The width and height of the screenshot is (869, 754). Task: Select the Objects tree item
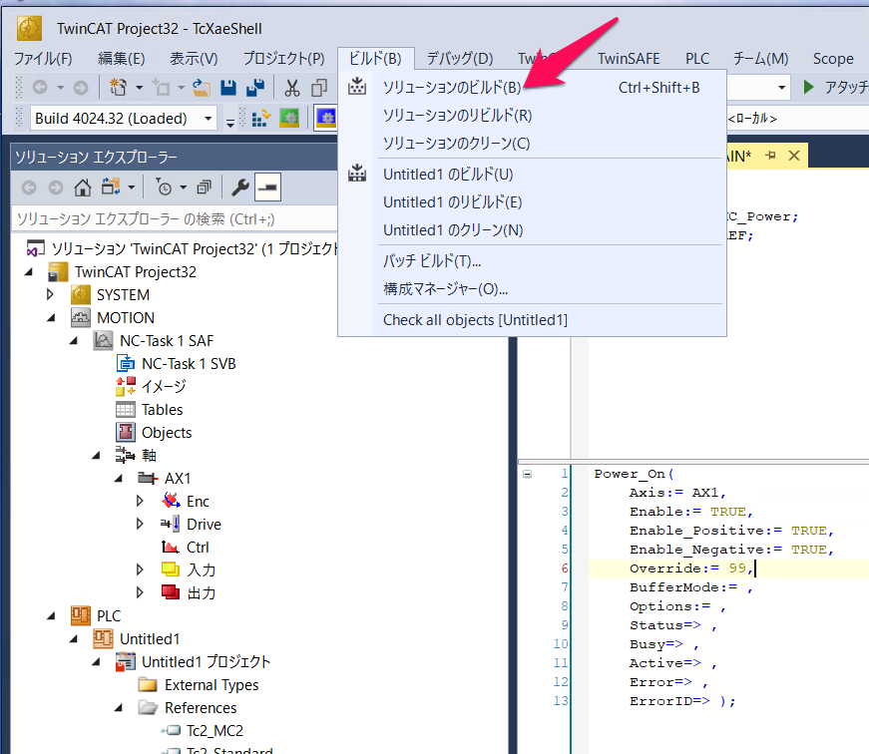tap(167, 432)
